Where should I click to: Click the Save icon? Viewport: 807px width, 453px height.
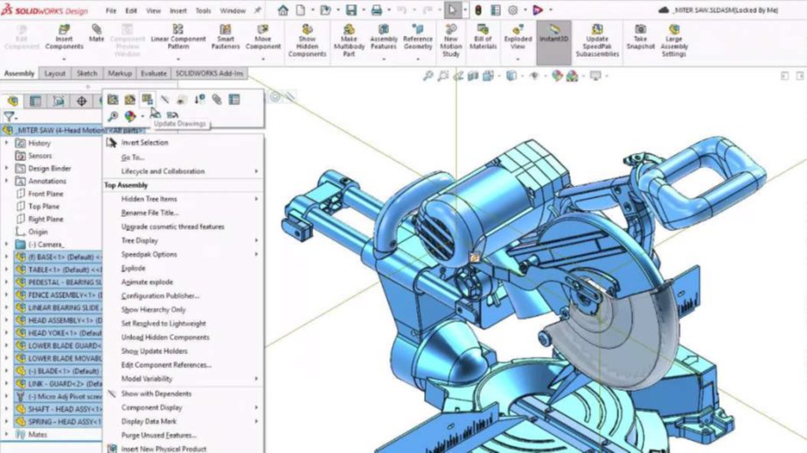[x=351, y=10]
